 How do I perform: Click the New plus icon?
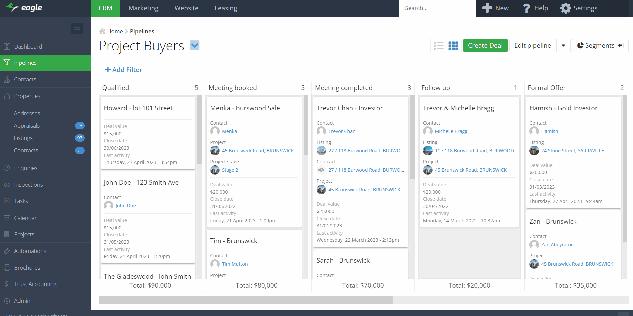(x=487, y=8)
